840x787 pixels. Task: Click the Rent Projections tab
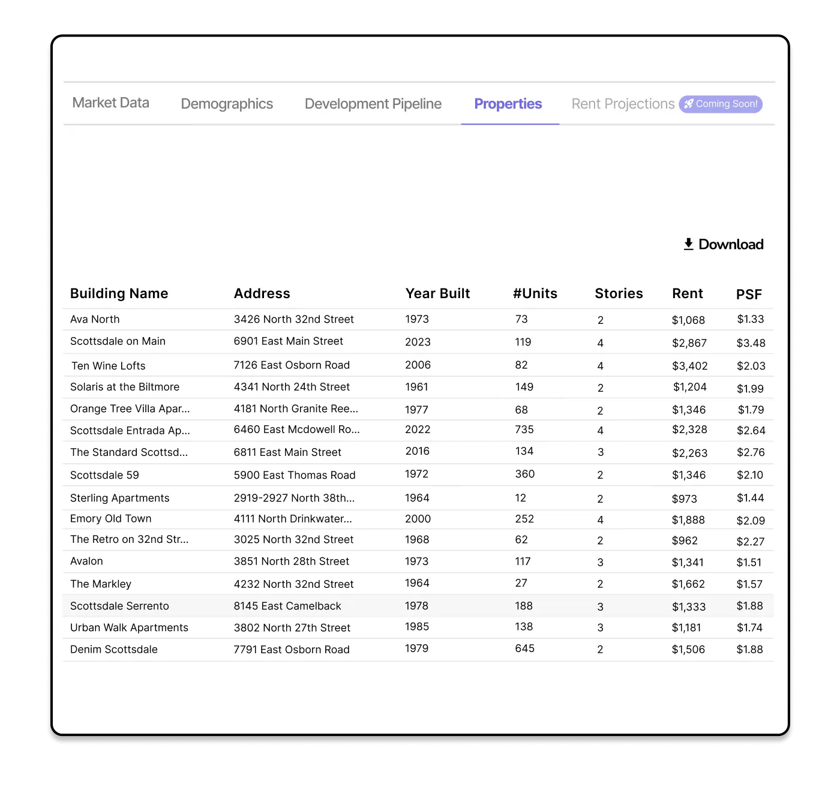pyautogui.click(x=623, y=104)
